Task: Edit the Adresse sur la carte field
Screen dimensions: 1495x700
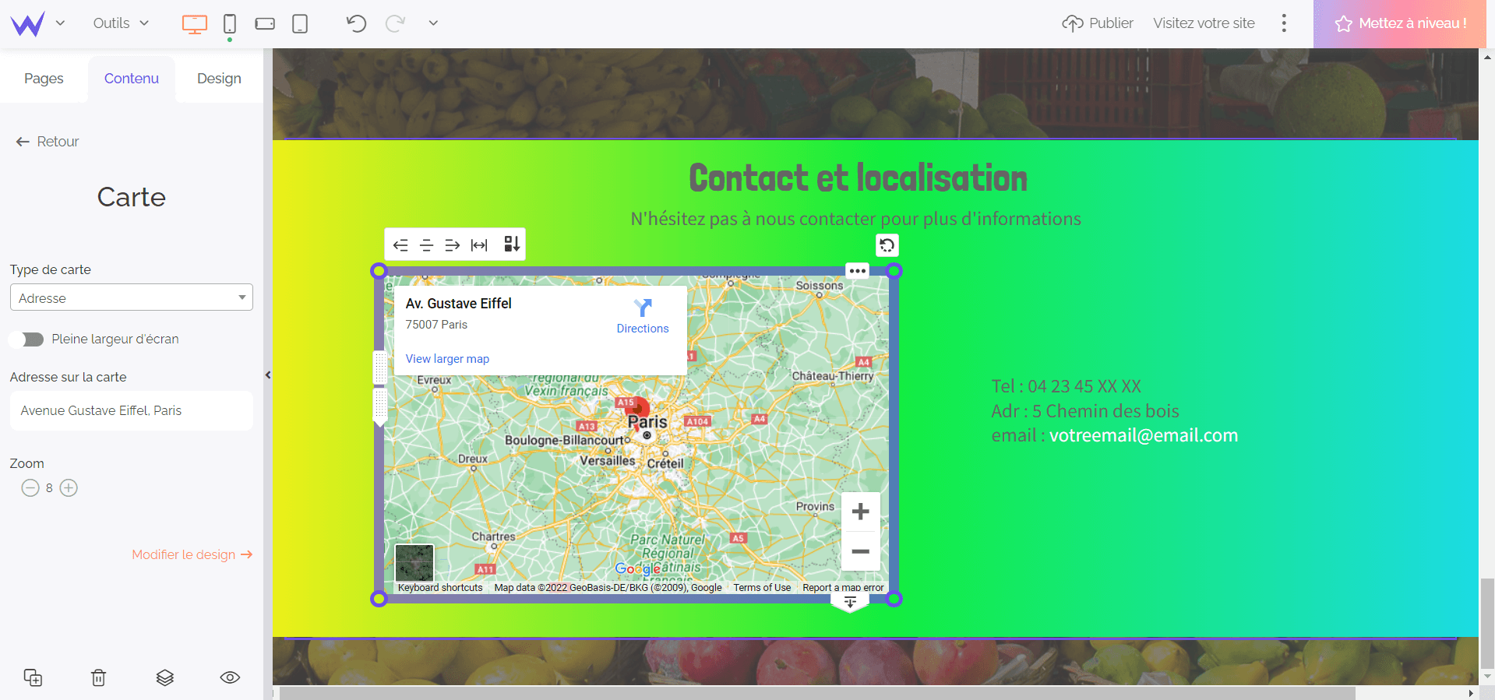Action: 132,410
